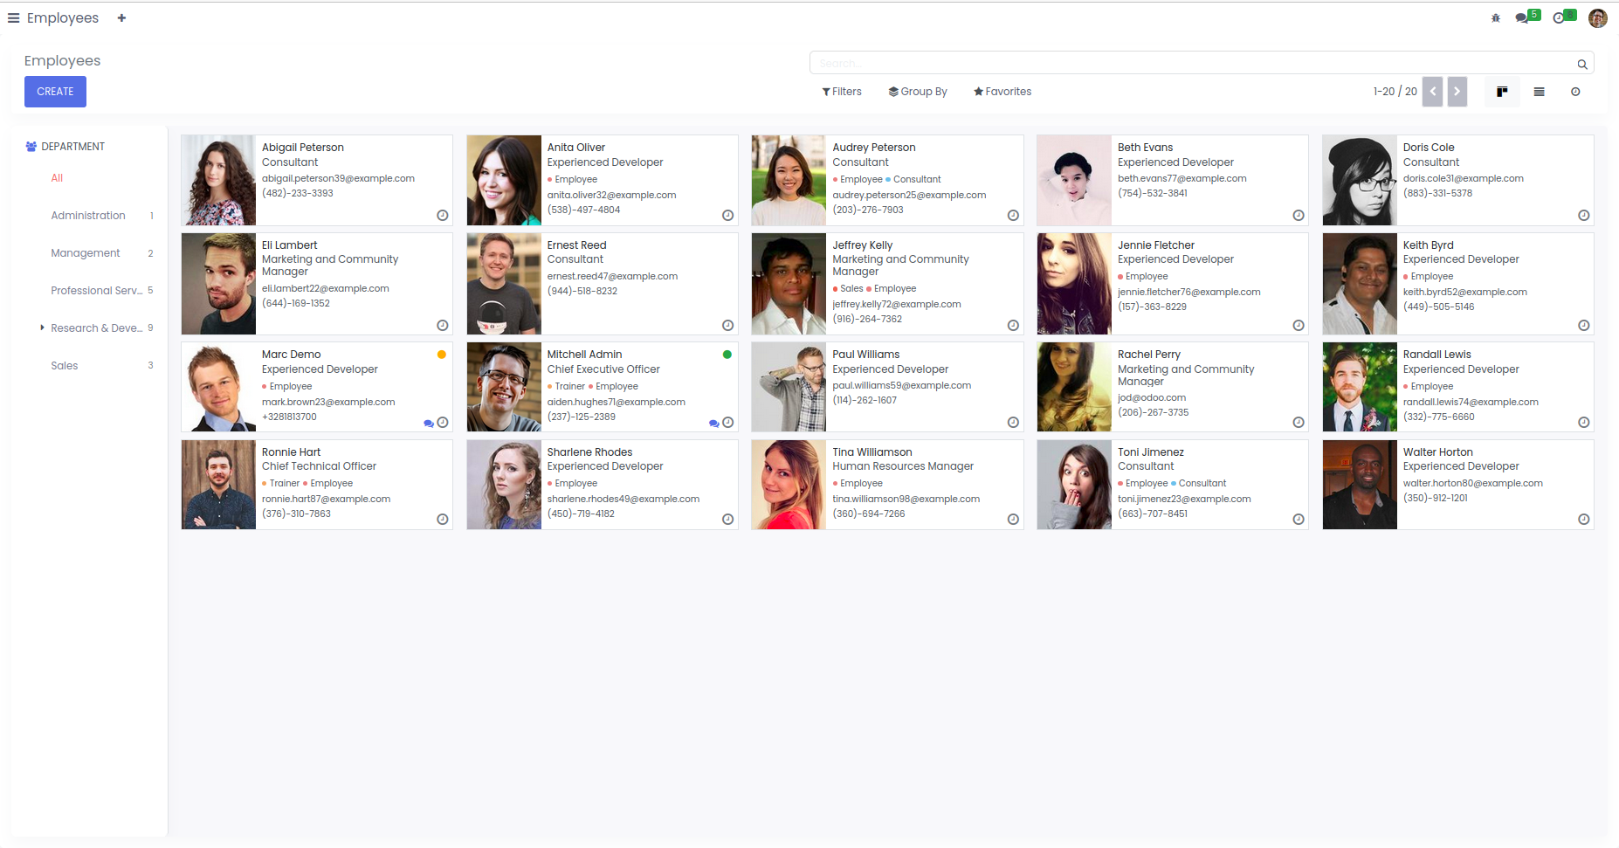Image resolution: width=1619 pixels, height=848 pixels.
Task: Open the debug bug icon menu
Action: coord(1496,18)
